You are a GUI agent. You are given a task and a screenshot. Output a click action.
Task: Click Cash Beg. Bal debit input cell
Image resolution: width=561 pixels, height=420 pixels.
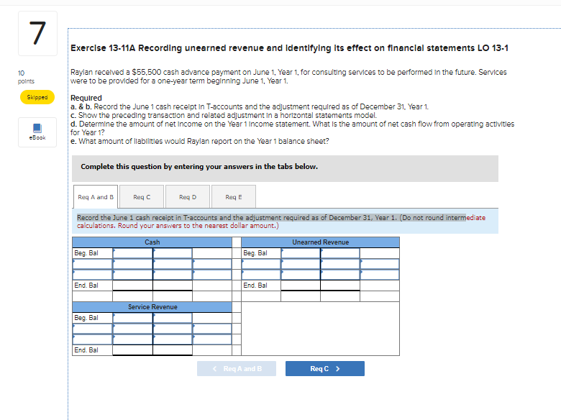[x=133, y=253]
